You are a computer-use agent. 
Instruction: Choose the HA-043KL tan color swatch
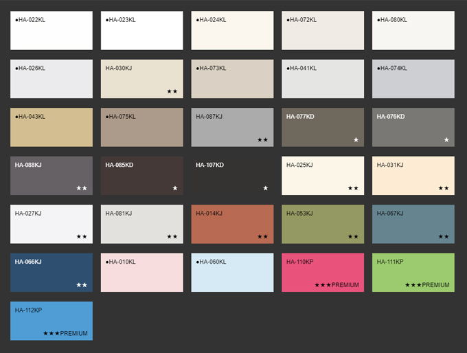pyautogui.click(x=52, y=127)
